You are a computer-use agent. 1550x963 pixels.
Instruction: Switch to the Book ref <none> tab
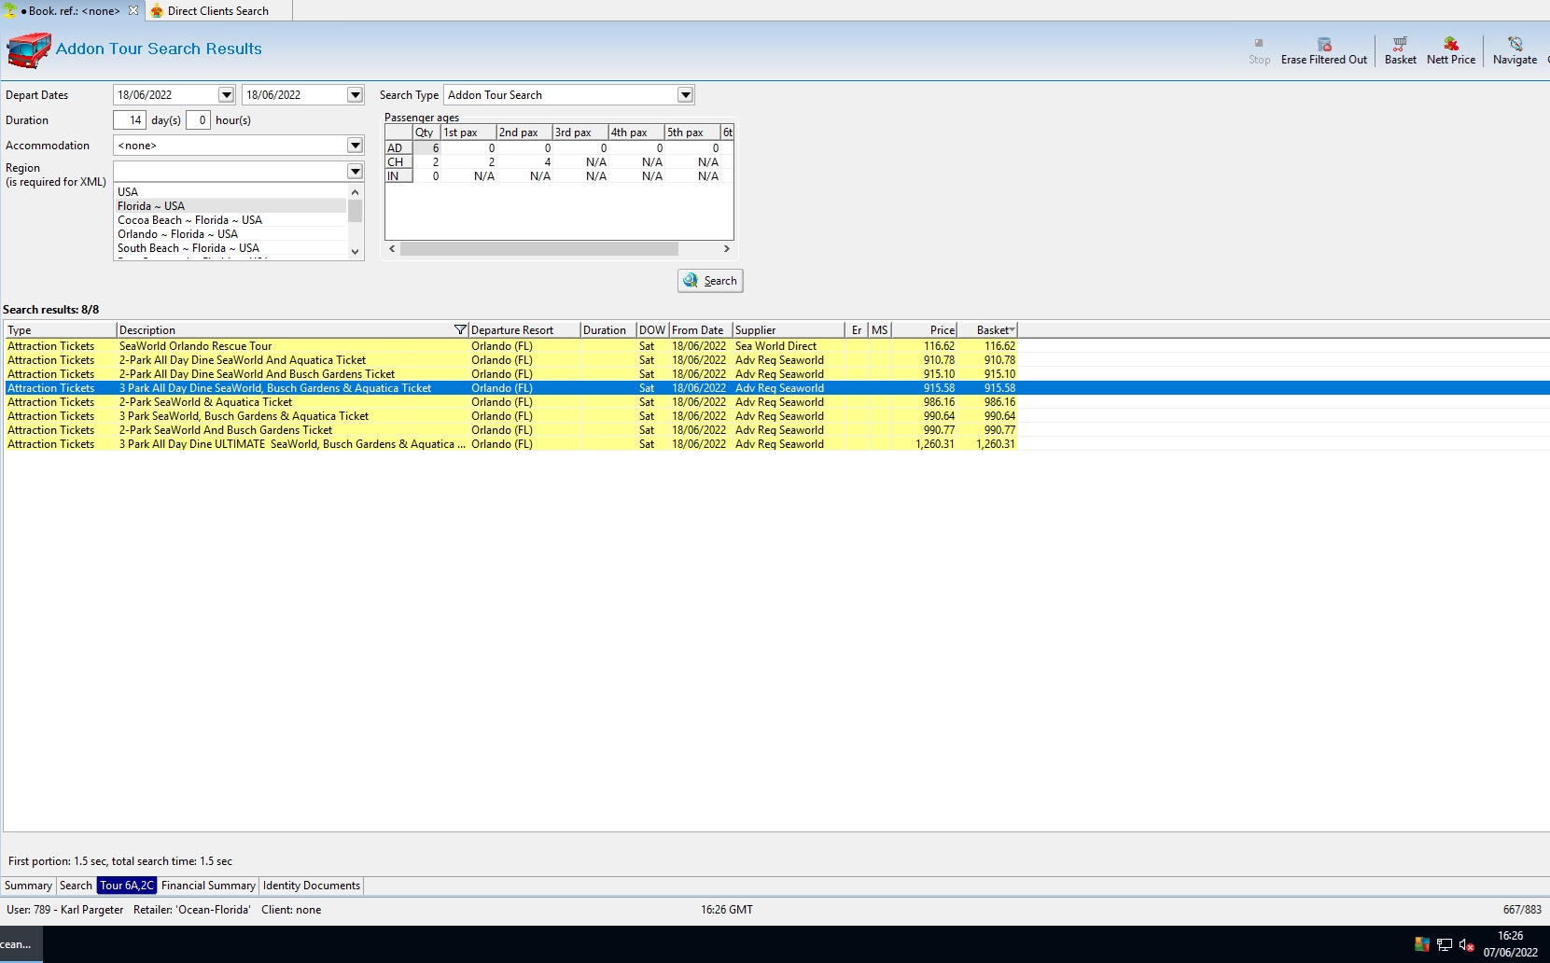tap(73, 11)
